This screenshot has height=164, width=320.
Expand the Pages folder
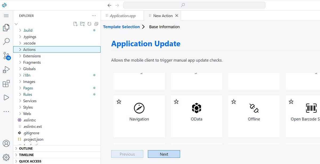click(28, 88)
